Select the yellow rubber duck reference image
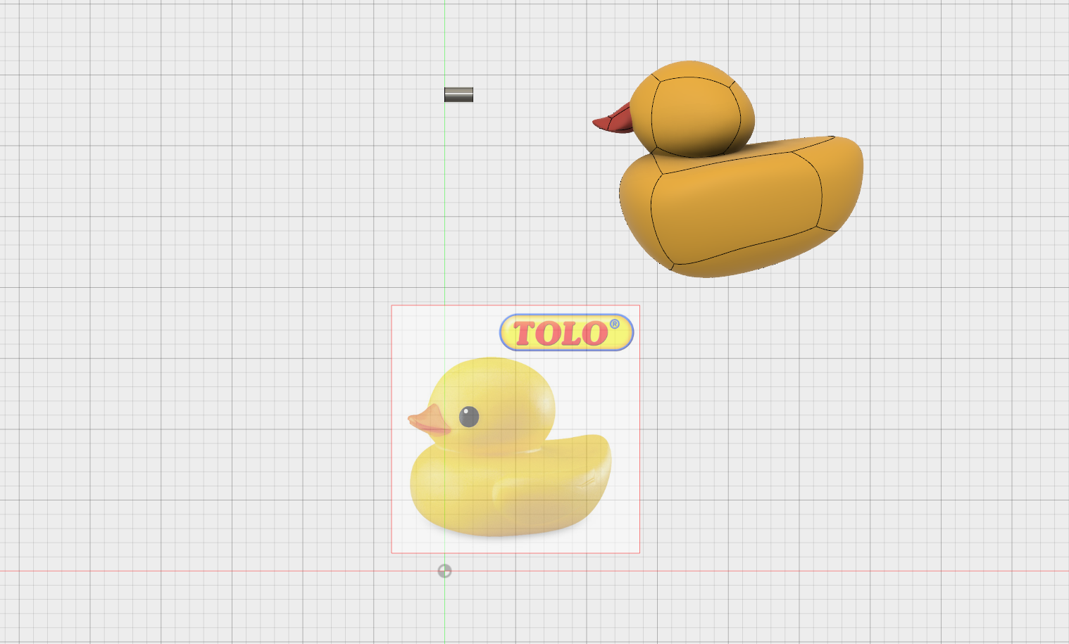The height and width of the screenshot is (644, 1069). coord(515,429)
